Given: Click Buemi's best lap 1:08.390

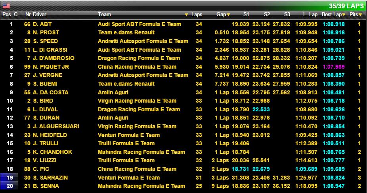Looking at the screenshot, I should click(334, 84).
